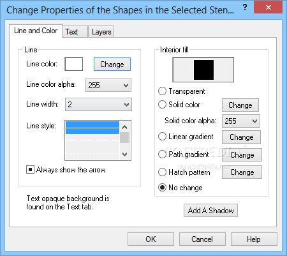Click the Line style list down arrow
The height and width of the screenshot is (256, 287).
pyautogui.click(x=125, y=154)
